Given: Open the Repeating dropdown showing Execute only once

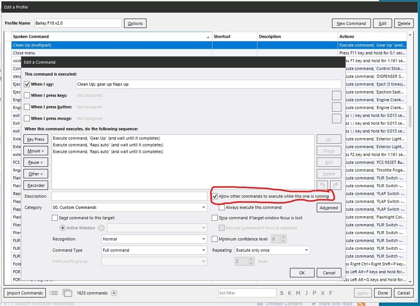Looking at the screenshot, I should 272,250.
